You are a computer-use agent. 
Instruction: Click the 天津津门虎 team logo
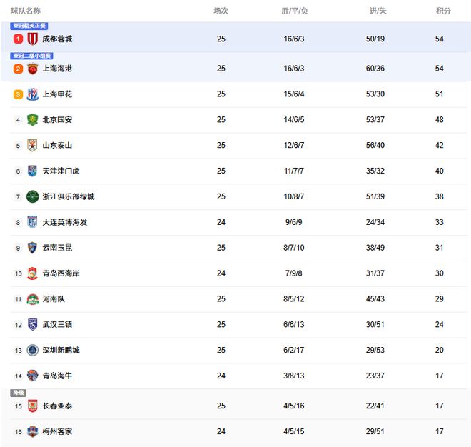click(x=32, y=171)
